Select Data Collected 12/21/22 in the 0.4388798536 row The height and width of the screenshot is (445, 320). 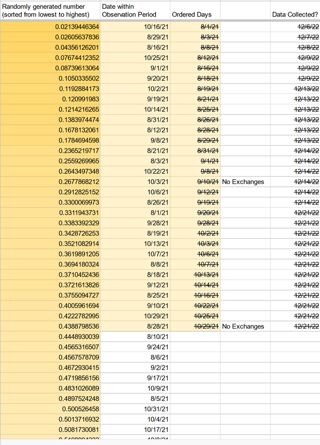(295, 327)
